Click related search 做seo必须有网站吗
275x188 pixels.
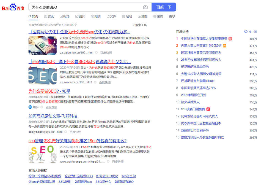[x=42, y=182]
